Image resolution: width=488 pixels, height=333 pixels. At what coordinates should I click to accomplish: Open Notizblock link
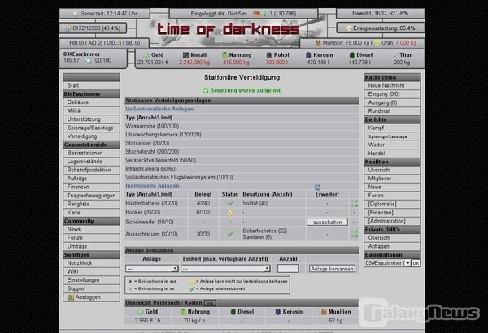pos(91,263)
